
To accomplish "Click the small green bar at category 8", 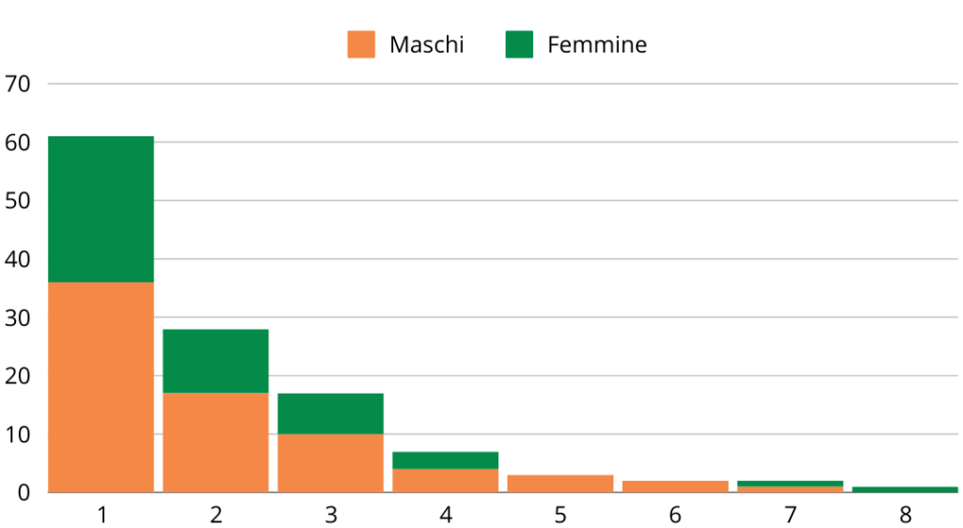I will coord(905,489).
